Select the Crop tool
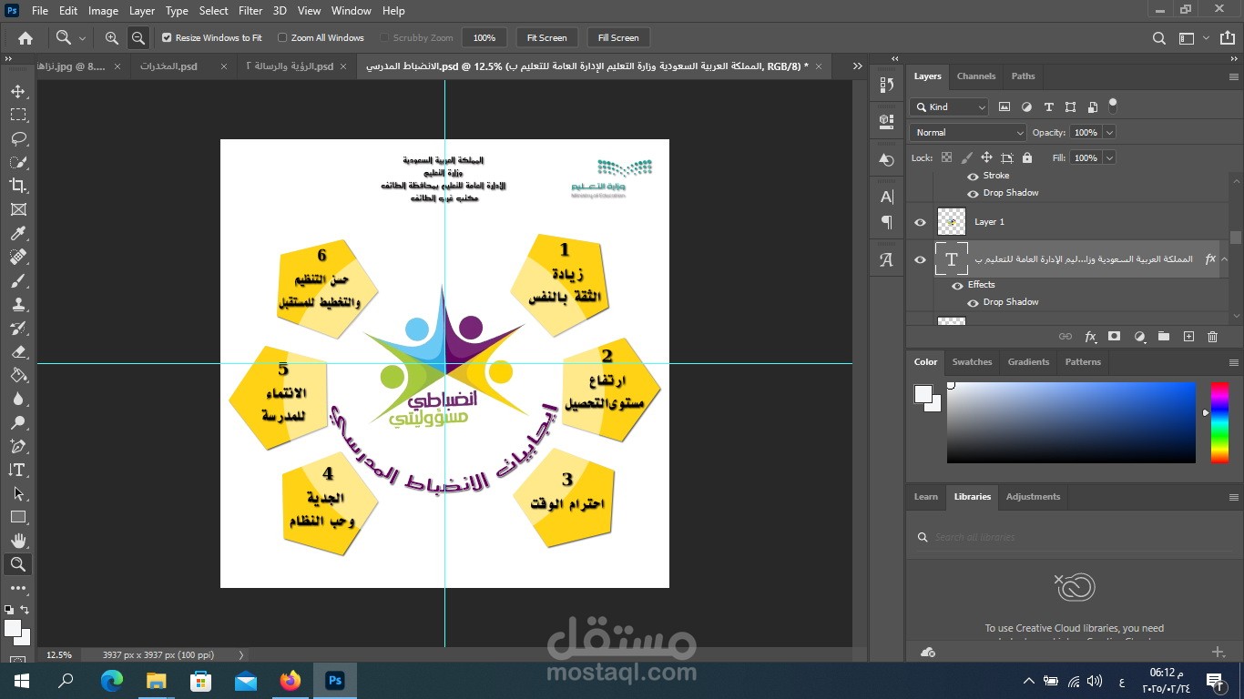Viewport: 1244px width, 699px height. [x=18, y=186]
